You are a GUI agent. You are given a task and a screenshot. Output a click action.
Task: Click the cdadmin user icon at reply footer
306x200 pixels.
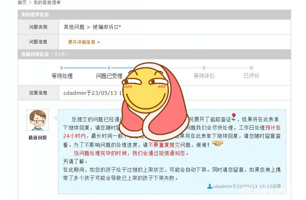[x=210, y=186]
